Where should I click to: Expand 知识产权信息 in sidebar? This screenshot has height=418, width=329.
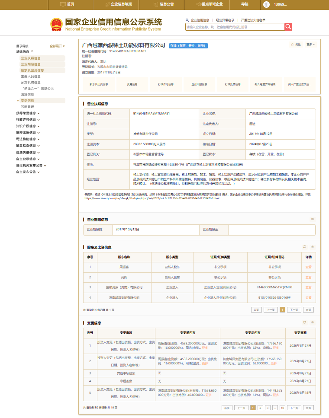(x=28, y=126)
